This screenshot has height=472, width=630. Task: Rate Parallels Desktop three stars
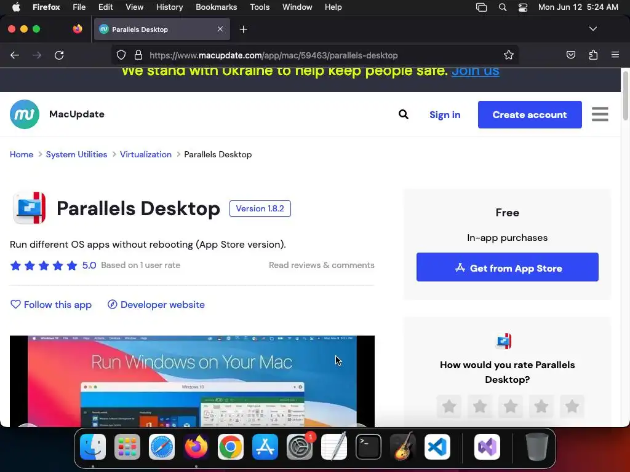point(510,406)
